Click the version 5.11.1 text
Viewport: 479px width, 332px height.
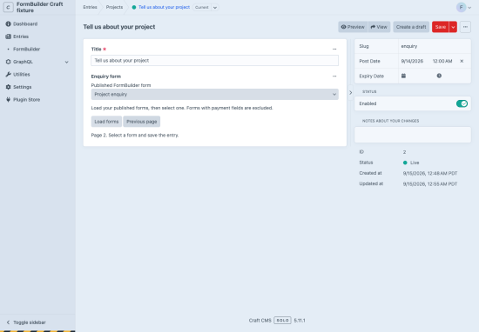tap(300, 321)
